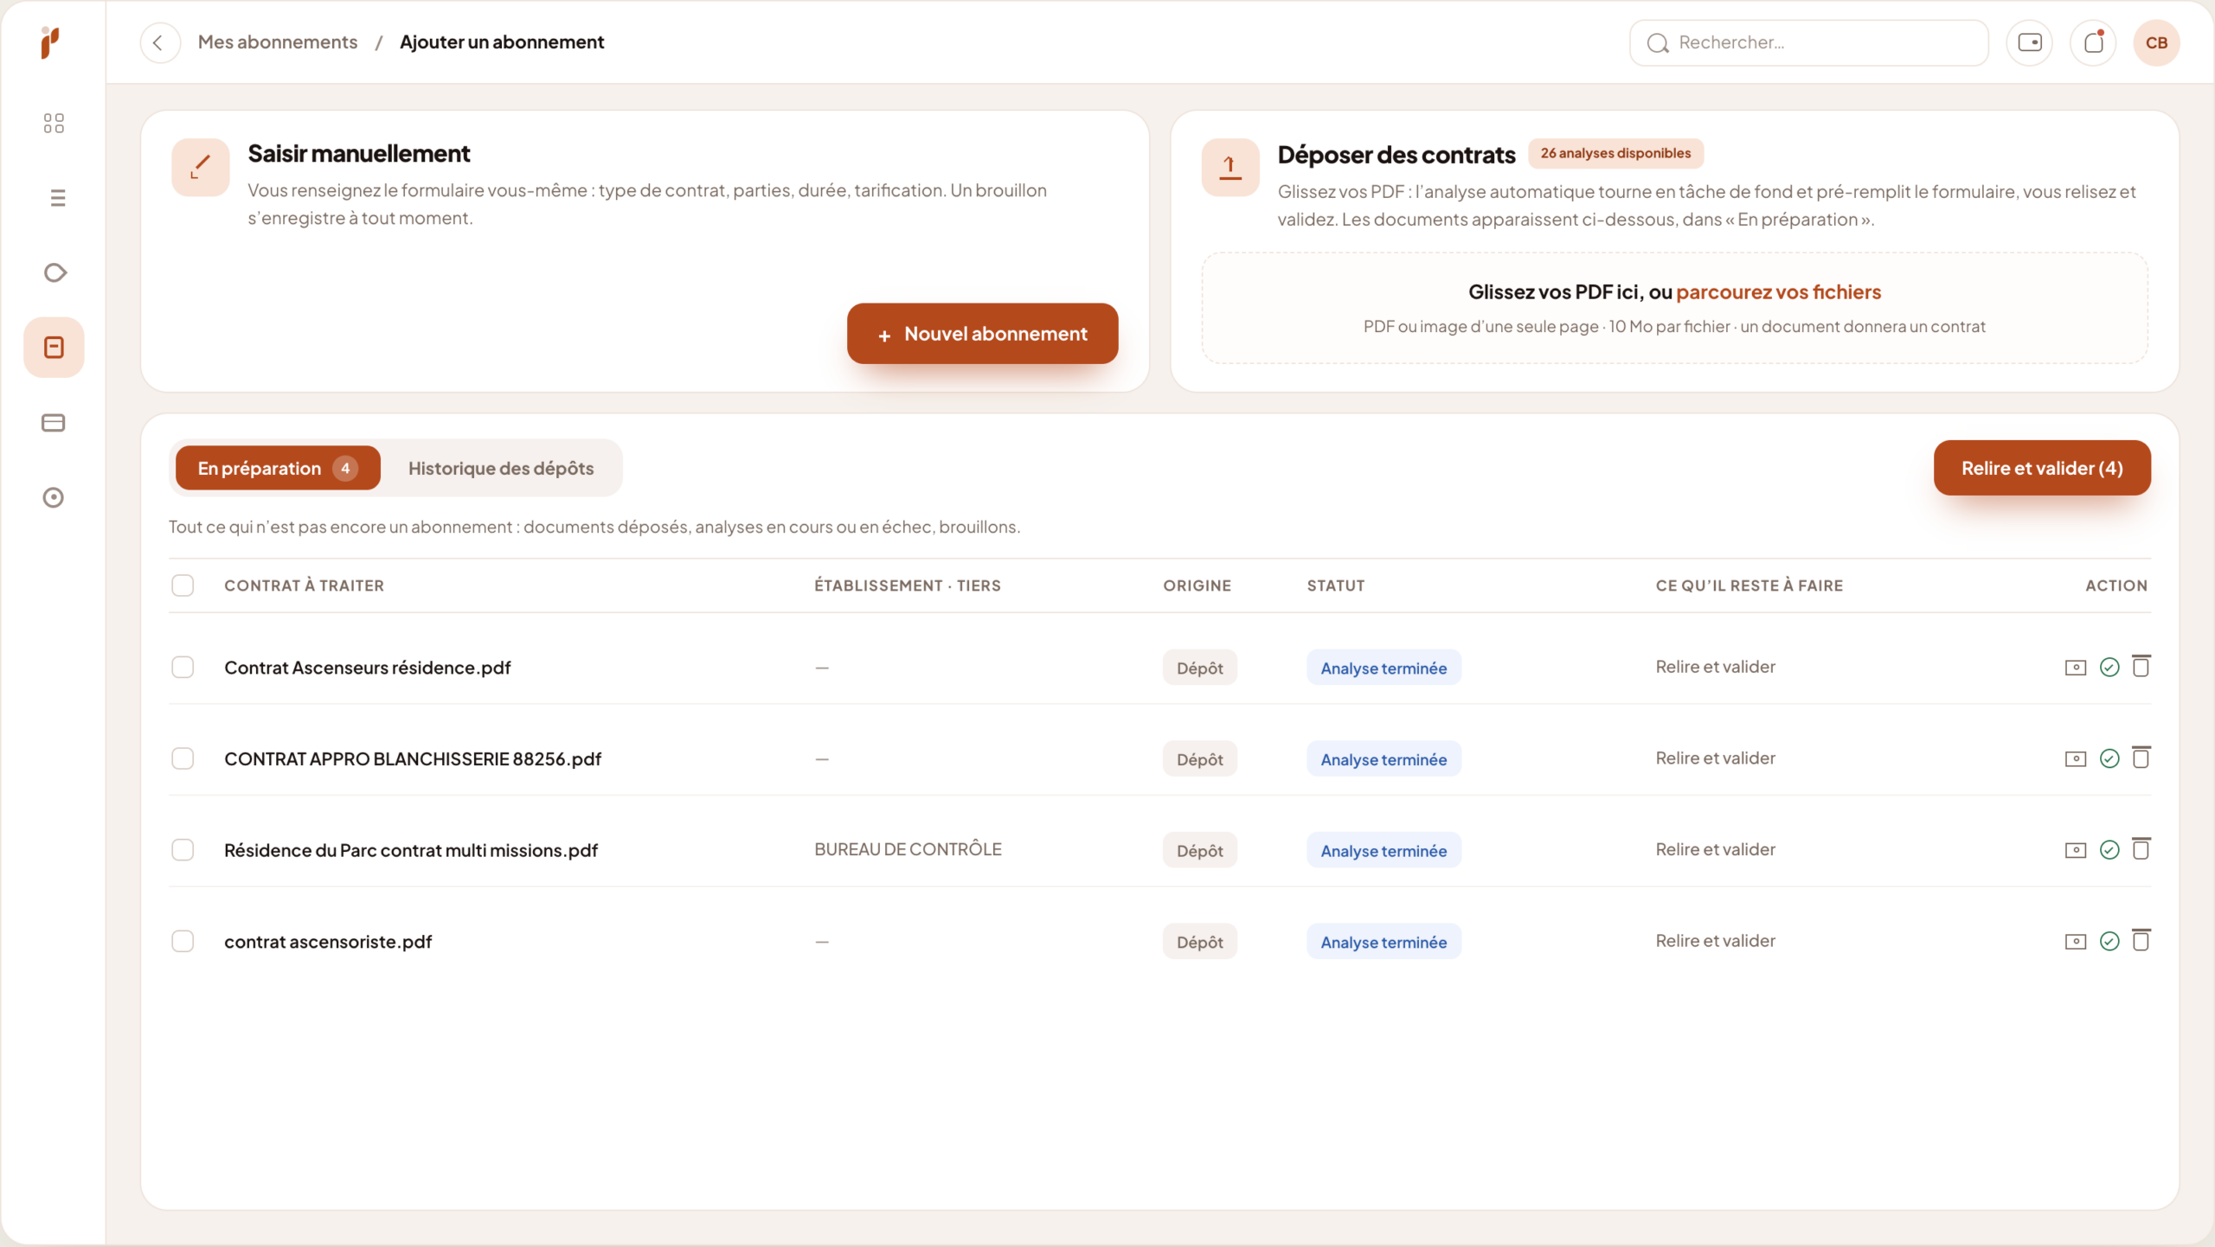Select the En préparation tab
This screenshot has height=1247, width=2215.
278,468
